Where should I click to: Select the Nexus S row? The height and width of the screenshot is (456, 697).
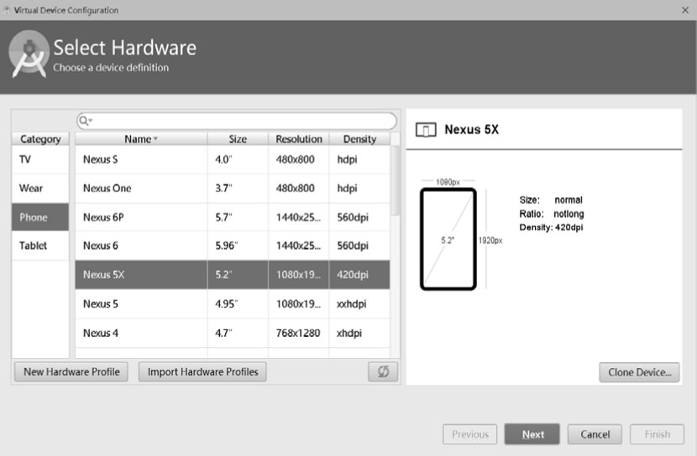[233, 159]
